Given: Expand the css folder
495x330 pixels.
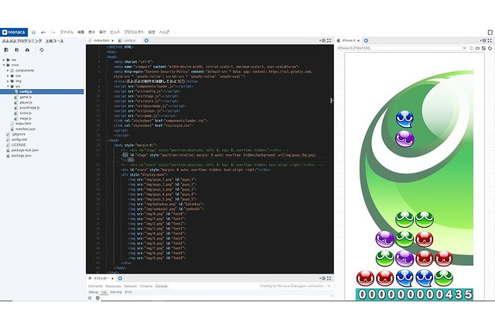Looking at the screenshot, I should (x=8, y=76).
